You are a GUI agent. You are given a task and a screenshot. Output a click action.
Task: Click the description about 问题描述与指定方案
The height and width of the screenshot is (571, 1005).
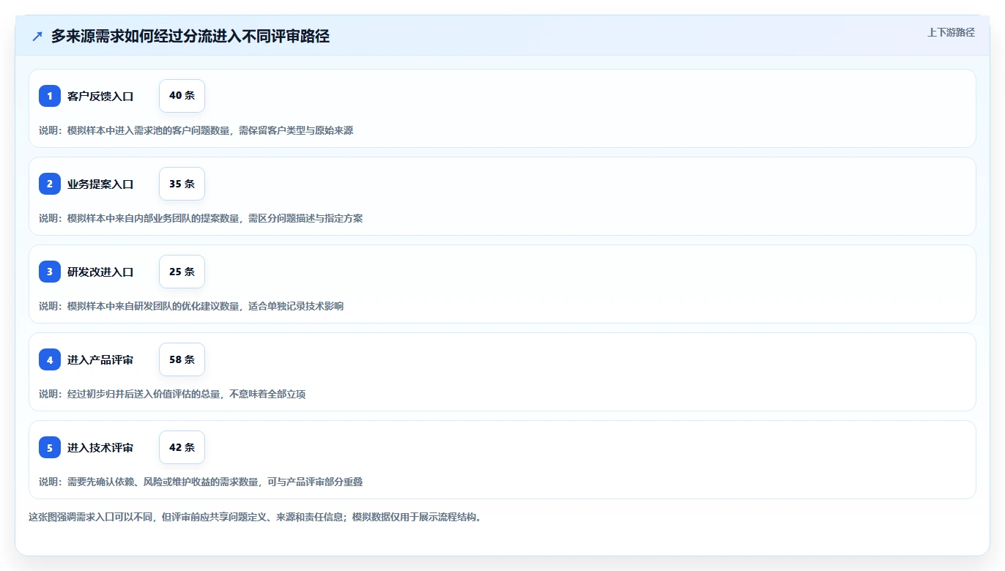[x=201, y=218]
